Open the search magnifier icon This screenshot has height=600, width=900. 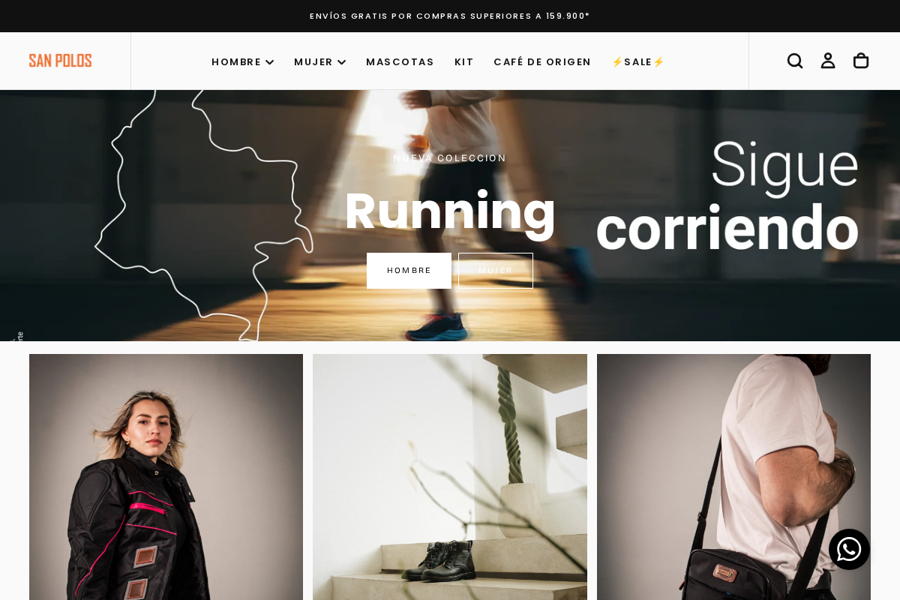795,61
